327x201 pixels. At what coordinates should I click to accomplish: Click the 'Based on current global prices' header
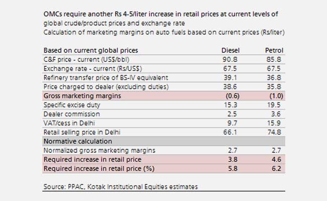pos(91,51)
